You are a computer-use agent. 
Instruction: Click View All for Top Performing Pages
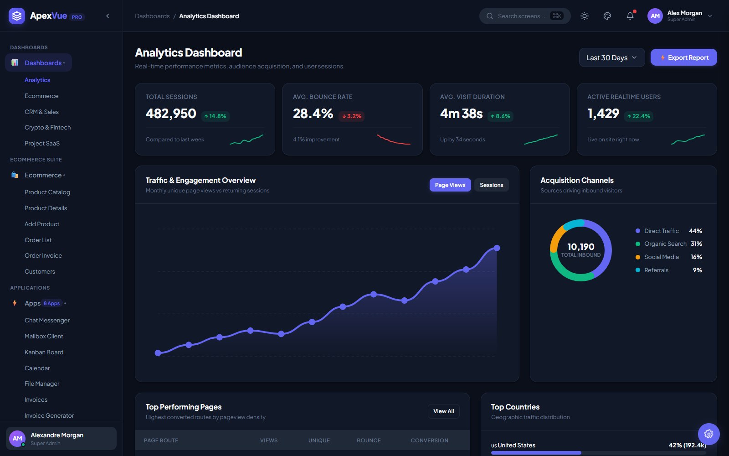(x=443, y=411)
